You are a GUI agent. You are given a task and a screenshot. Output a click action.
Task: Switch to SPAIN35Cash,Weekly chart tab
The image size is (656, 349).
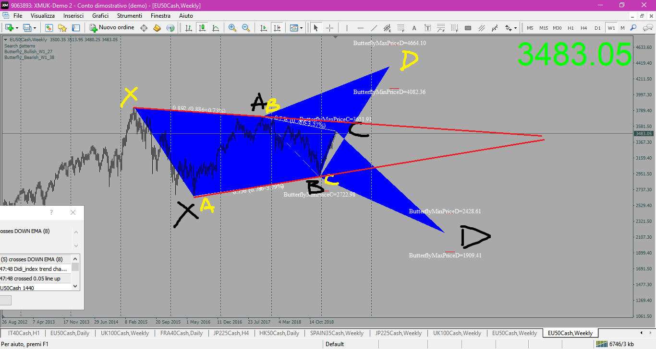[x=337, y=333]
